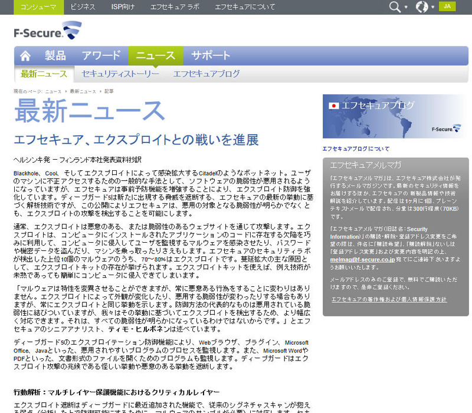
Task: Click the globe region icon
Action: point(422,7)
